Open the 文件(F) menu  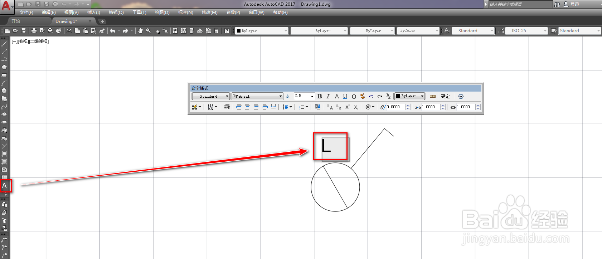click(26, 13)
